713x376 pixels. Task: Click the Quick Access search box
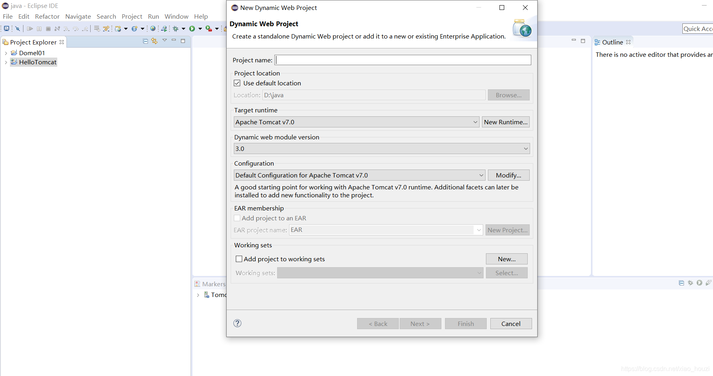[697, 29]
